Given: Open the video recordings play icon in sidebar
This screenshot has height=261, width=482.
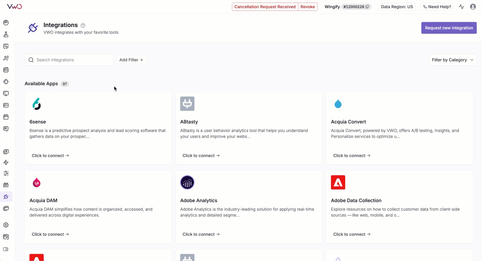Looking at the screenshot, I should pyautogui.click(x=6, y=152).
